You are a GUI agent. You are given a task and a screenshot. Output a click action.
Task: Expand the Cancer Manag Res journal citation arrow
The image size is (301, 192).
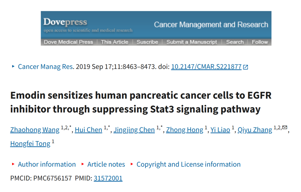(13, 66)
